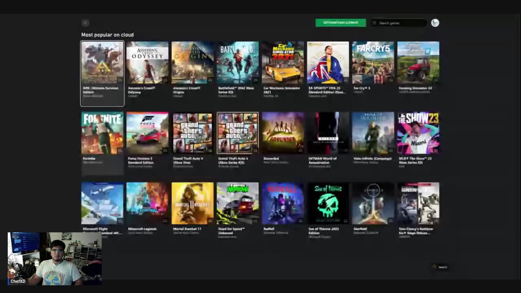Open the Redfall game cover

click(x=283, y=203)
